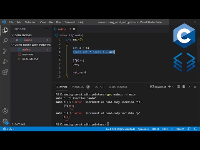Viewport: 200px width, 150px height.
Task: Open the View menu
Action: click(43, 22)
